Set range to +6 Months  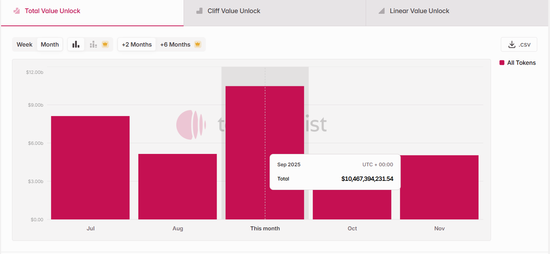point(175,44)
